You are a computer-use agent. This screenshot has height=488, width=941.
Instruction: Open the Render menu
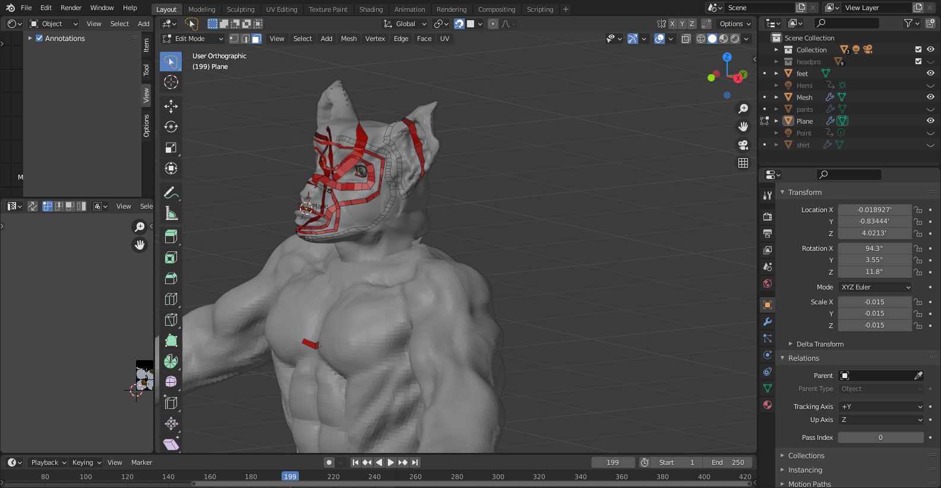71,8
